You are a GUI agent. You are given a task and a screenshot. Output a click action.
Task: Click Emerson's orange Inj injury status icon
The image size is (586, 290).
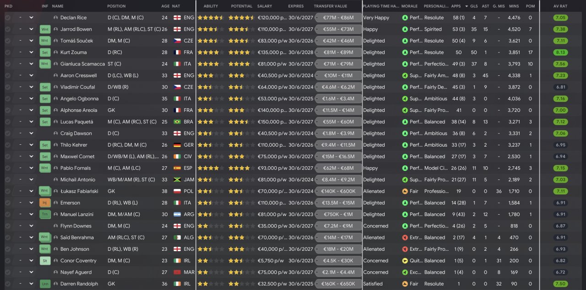(45, 203)
